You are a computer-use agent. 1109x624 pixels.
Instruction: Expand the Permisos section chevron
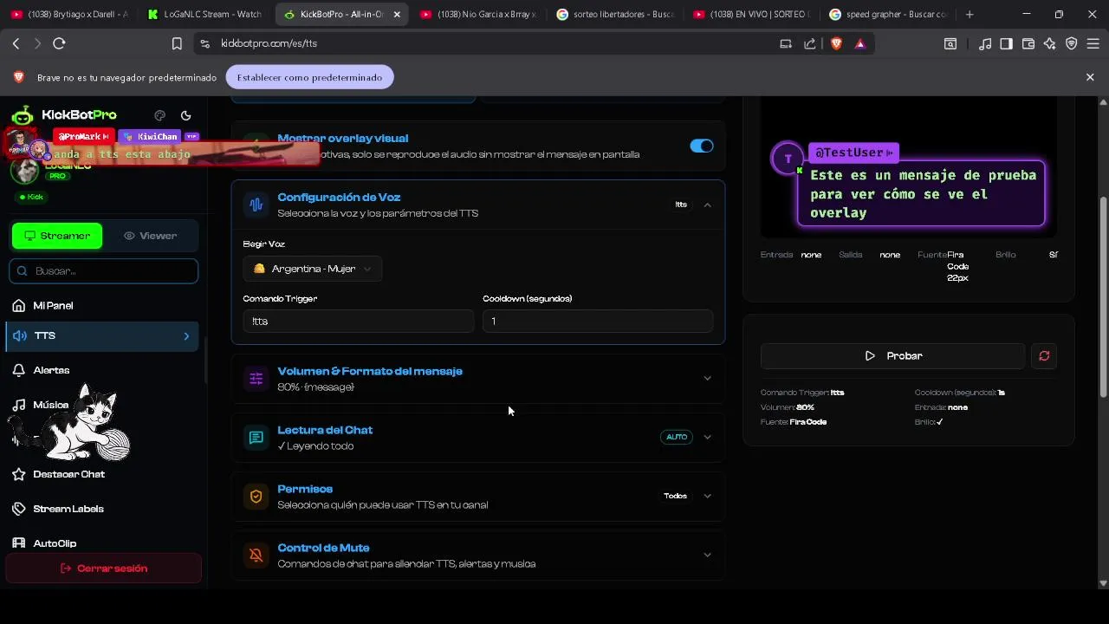[707, 497]
